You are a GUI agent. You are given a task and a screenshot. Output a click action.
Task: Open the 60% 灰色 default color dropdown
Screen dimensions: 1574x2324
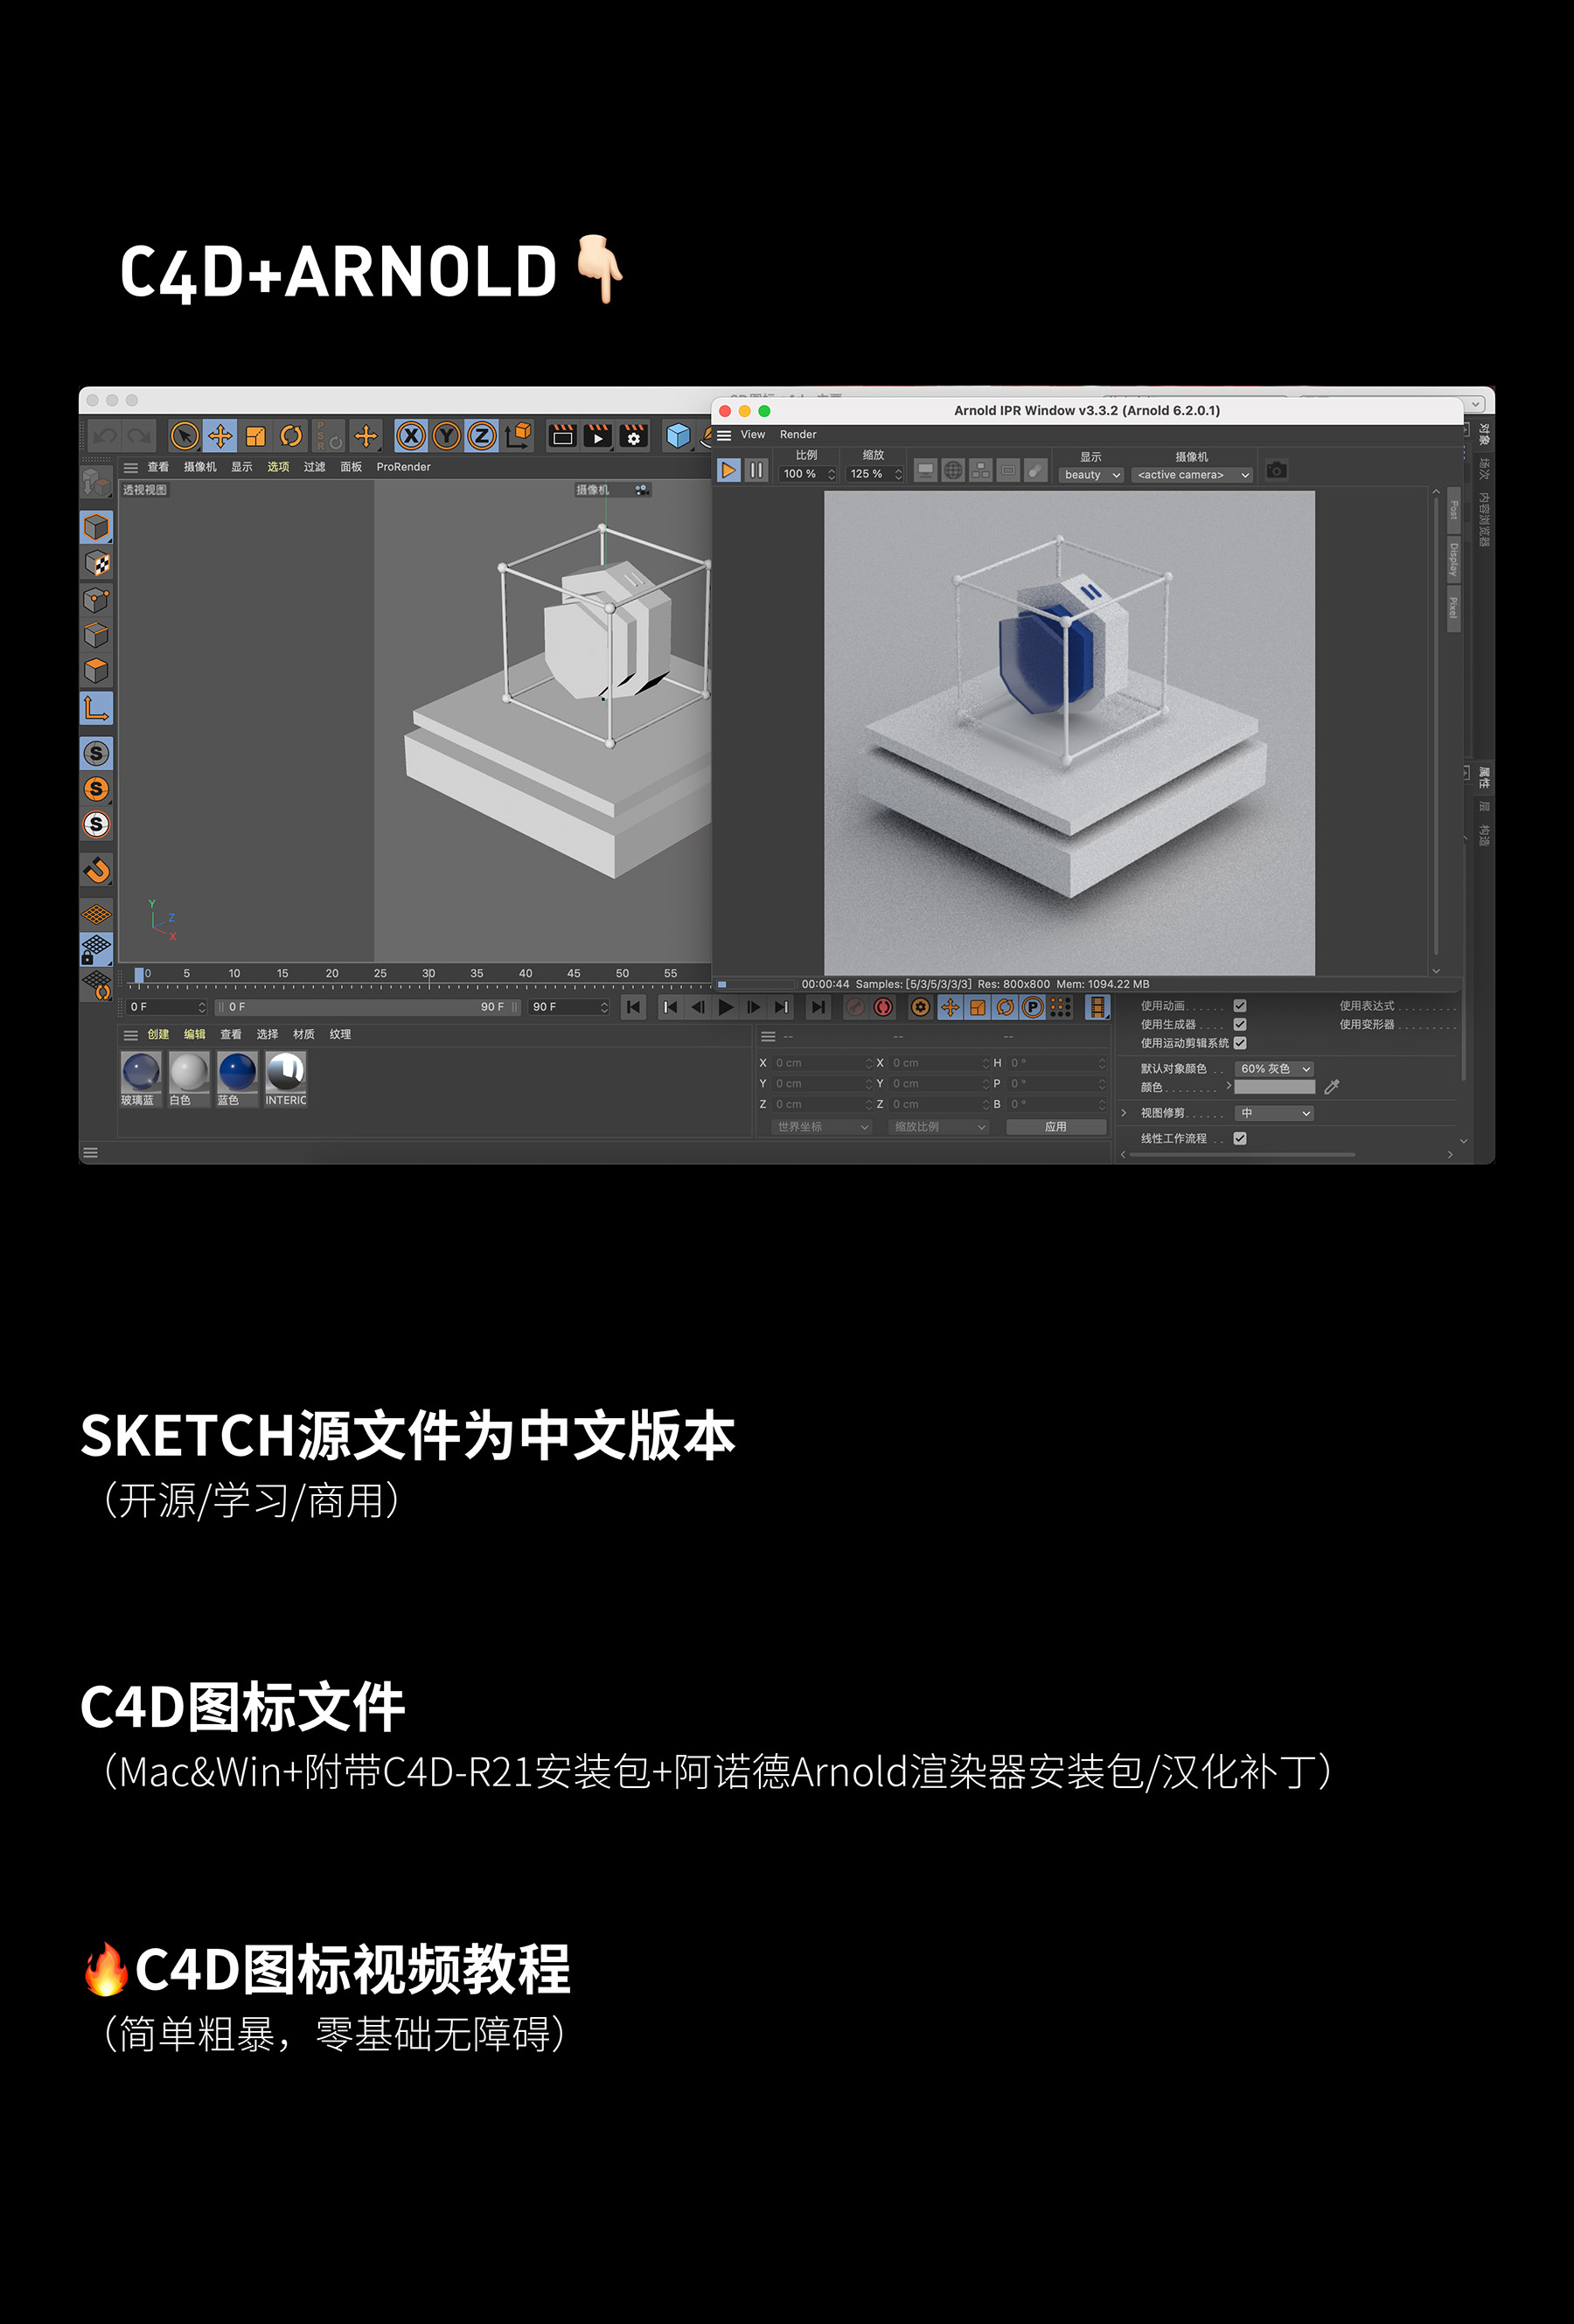(1275, 1069)
